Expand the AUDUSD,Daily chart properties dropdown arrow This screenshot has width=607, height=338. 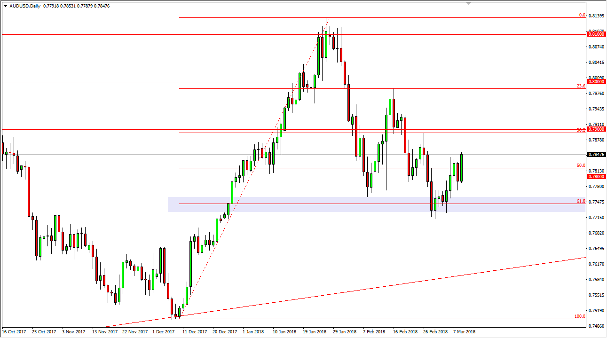(5, 6)
